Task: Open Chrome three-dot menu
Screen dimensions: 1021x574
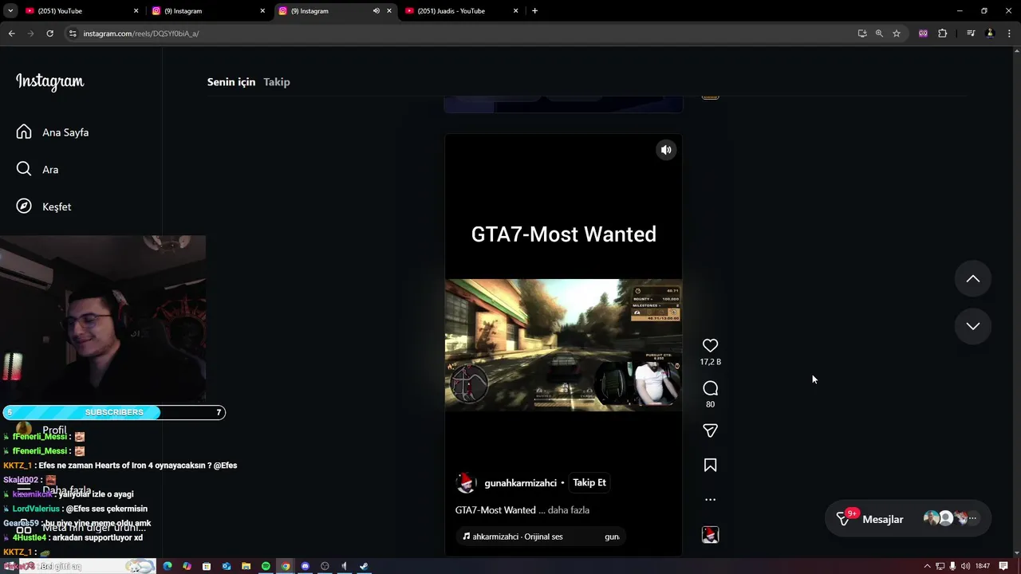Action: 1010,33
